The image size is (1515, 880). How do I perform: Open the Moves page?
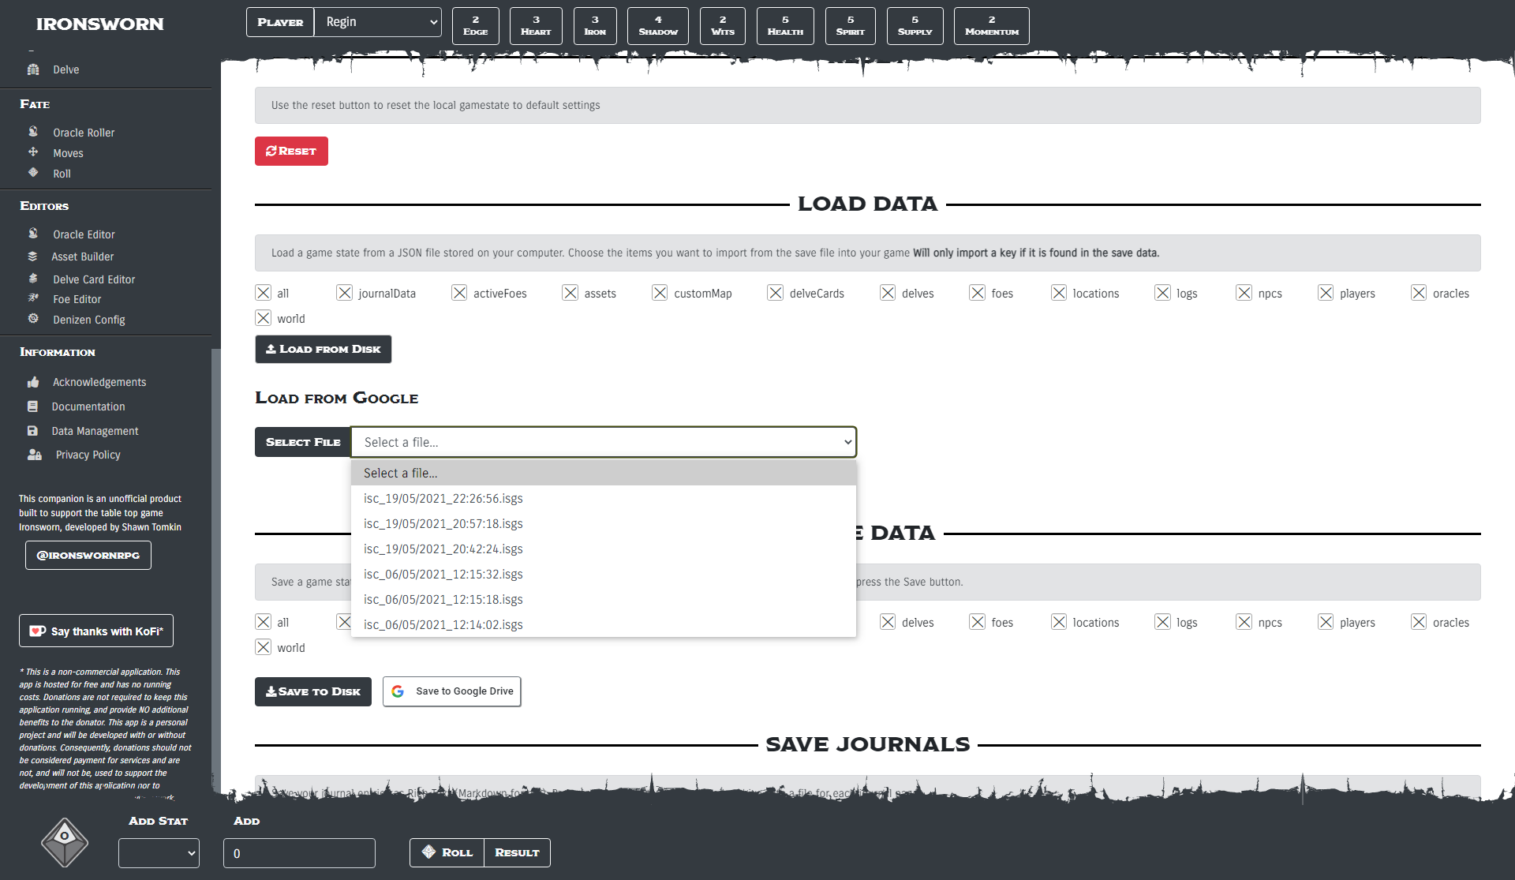click(x=68, y=153)
